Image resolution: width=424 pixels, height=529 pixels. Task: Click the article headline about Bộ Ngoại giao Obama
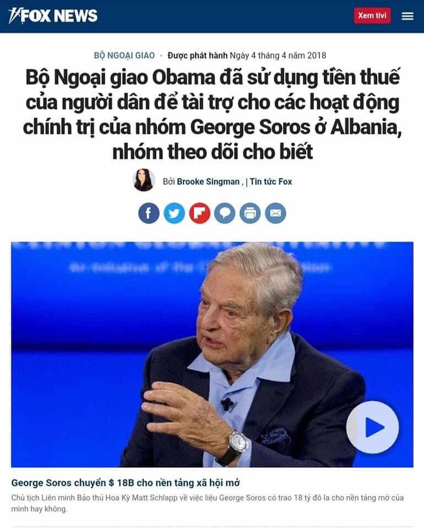coord(213,115)
